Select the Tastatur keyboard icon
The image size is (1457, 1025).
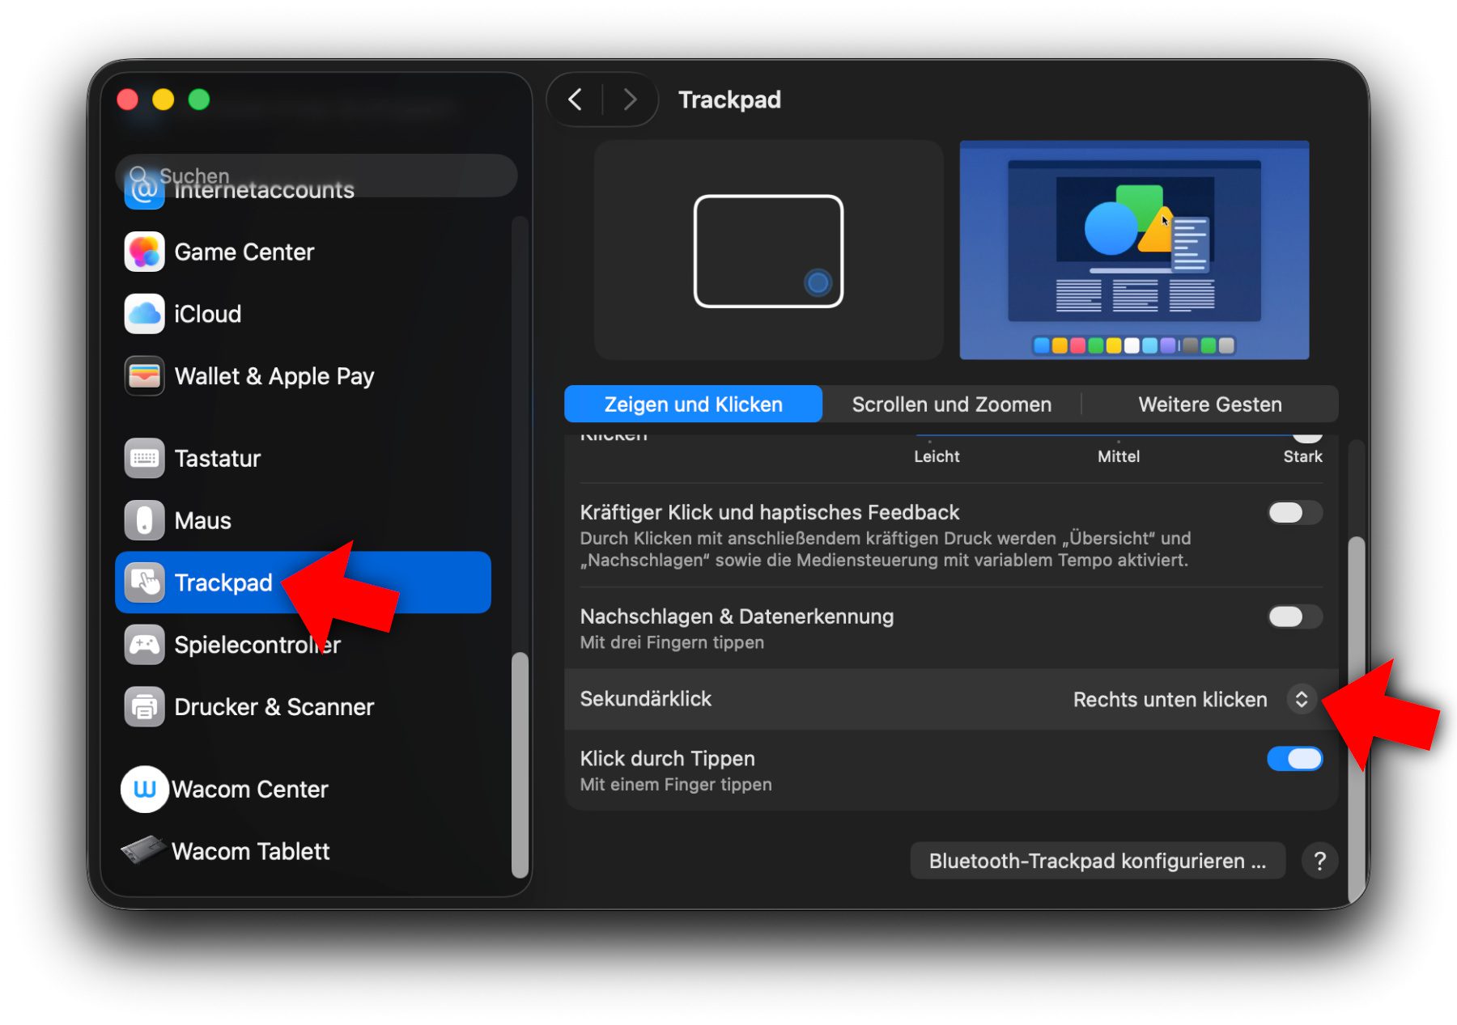click(144, 459)
